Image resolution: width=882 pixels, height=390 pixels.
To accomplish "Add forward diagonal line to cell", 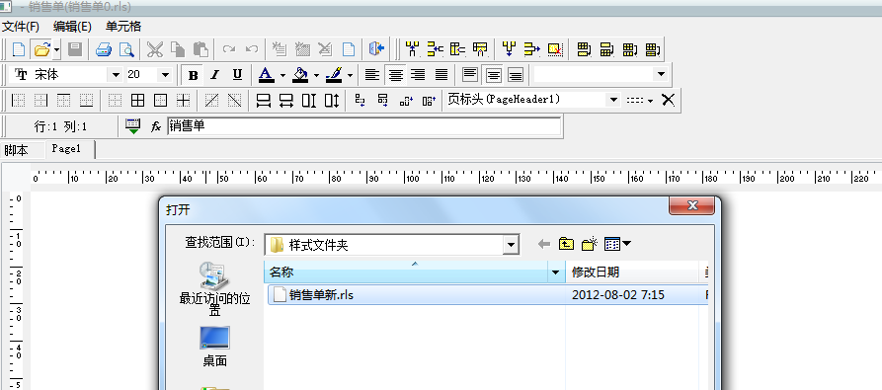I will coord(211,100).
